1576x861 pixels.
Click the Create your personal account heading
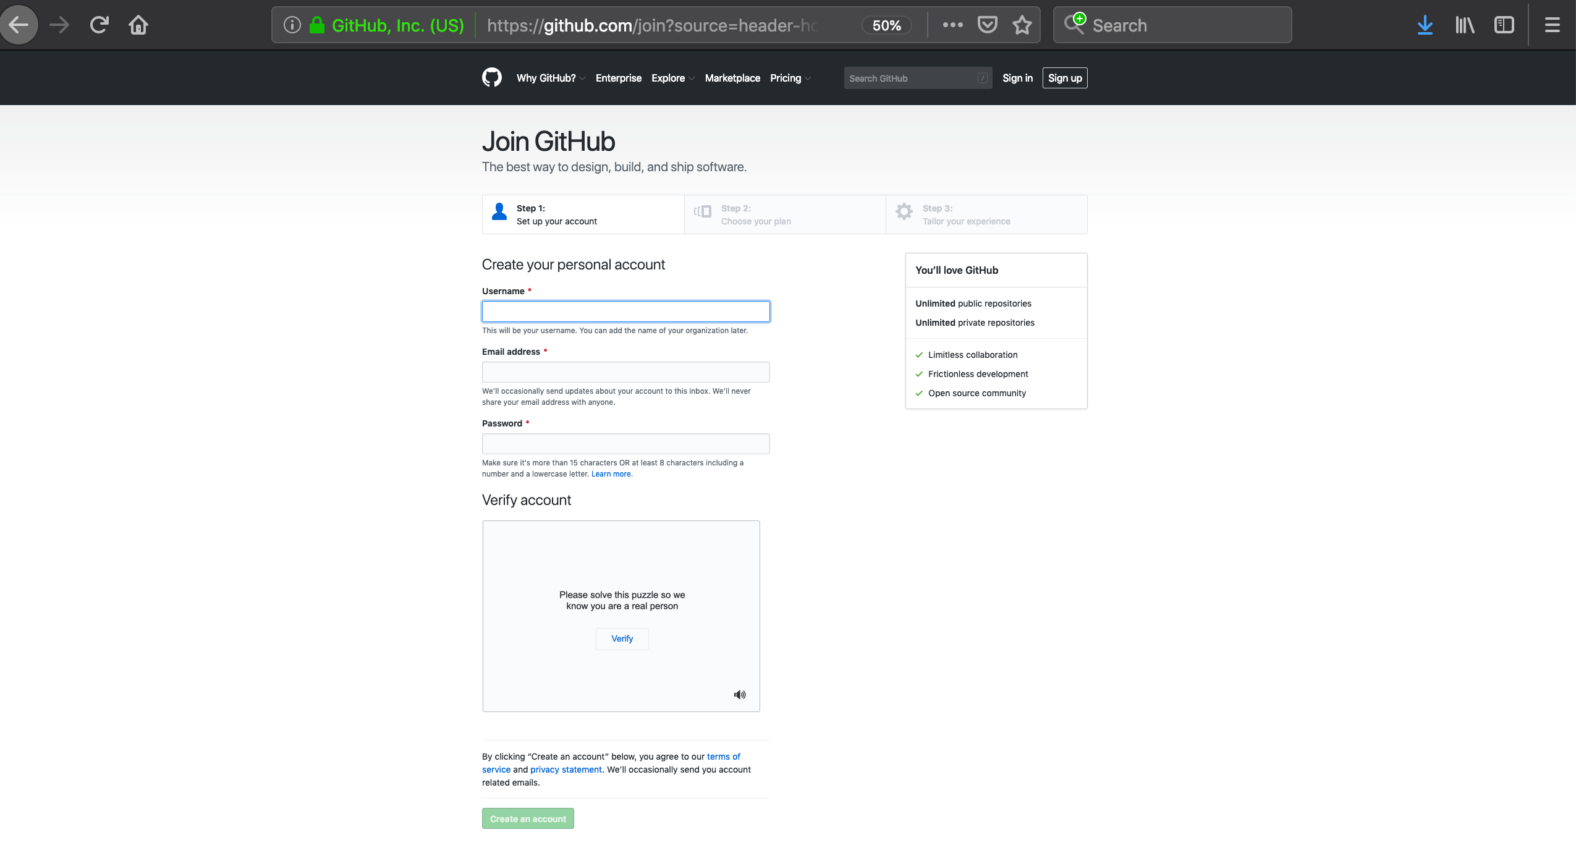tap(574, 265)
